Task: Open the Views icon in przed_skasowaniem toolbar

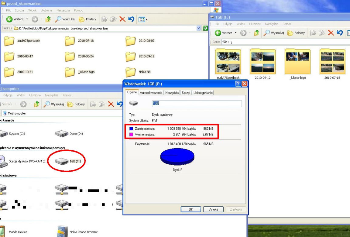Action: click(142, 19)
